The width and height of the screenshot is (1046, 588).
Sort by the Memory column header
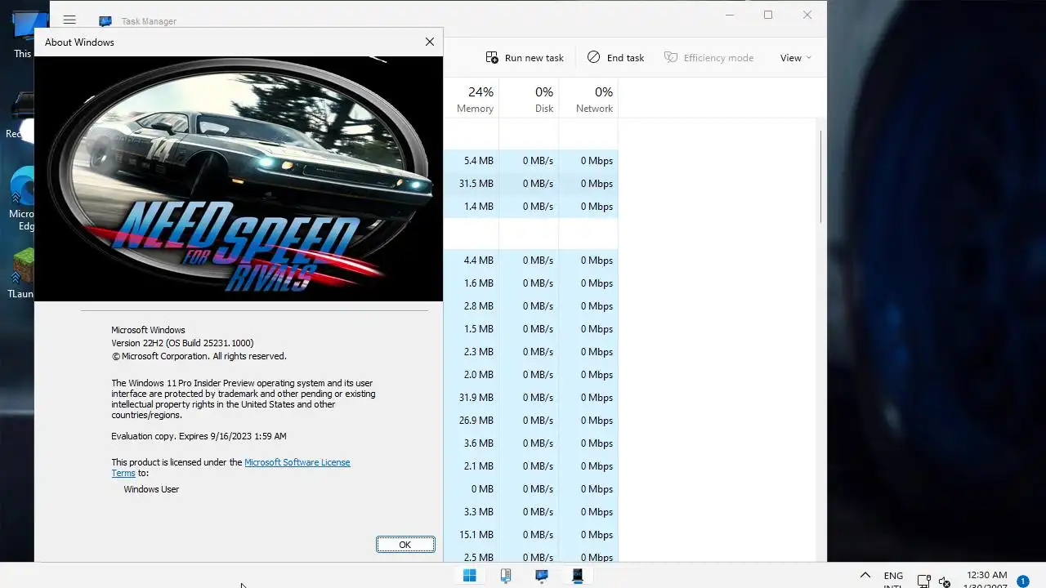(475, 99)
